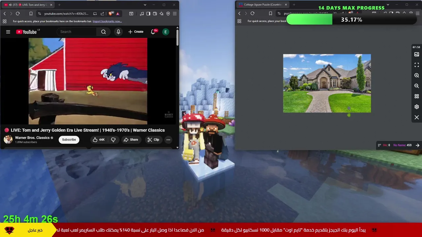Click the Warner Bros. Classics channel avatar
The width and height of the screenshot is (422, 237).
(x=8, y=140)
